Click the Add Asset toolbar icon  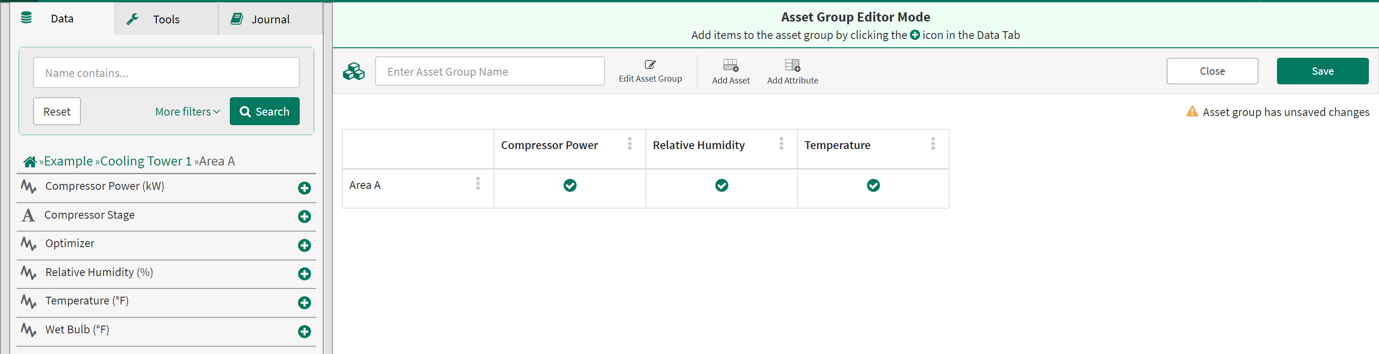(x=730, y=66)
